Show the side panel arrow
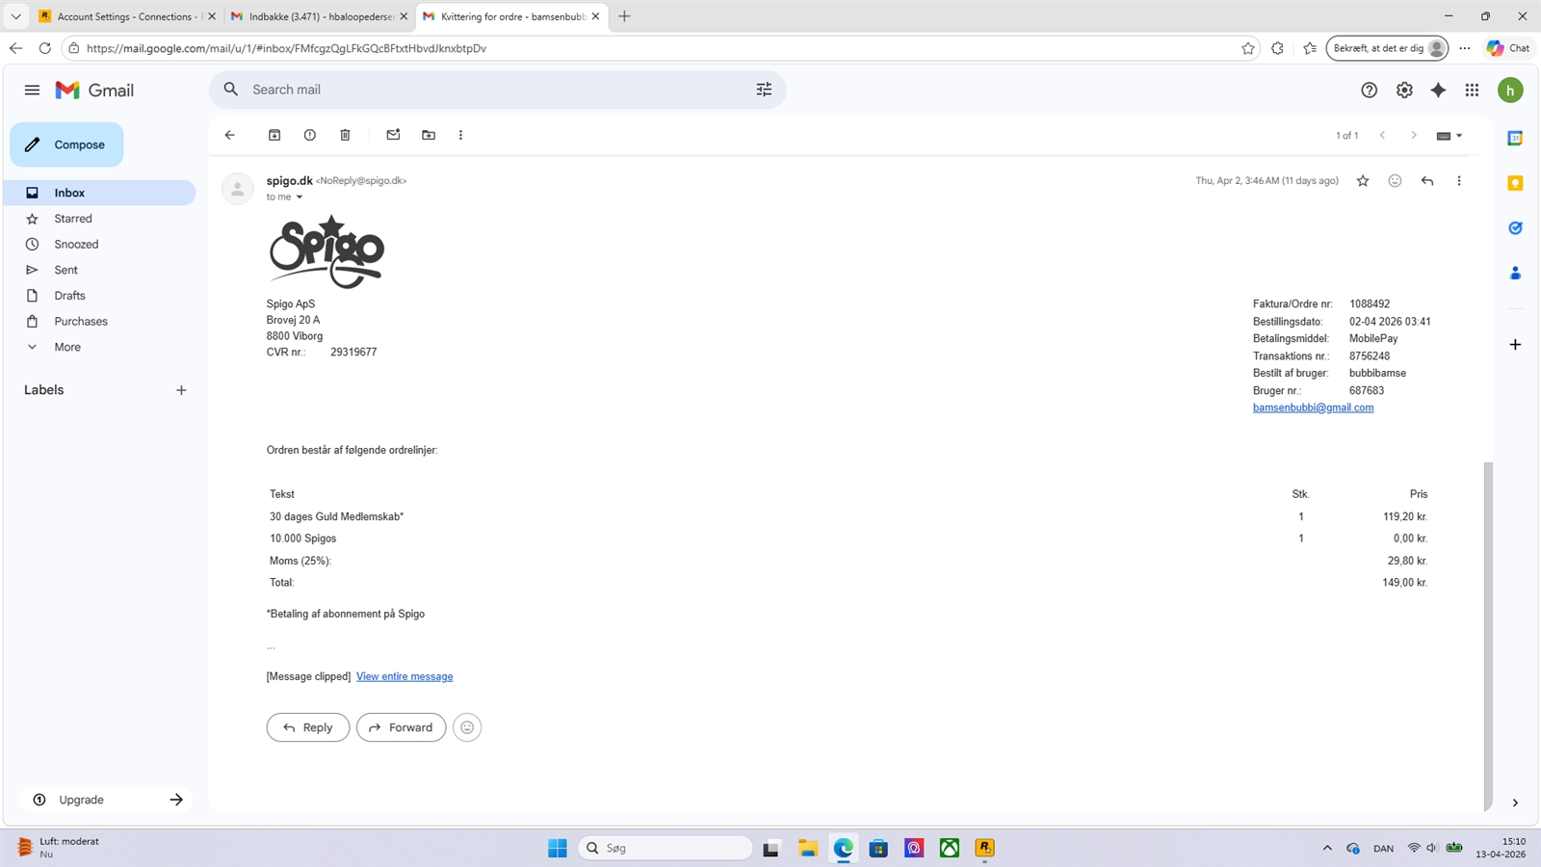The height and width of the screenshot is (867, 1541). tap(1515, 802)
